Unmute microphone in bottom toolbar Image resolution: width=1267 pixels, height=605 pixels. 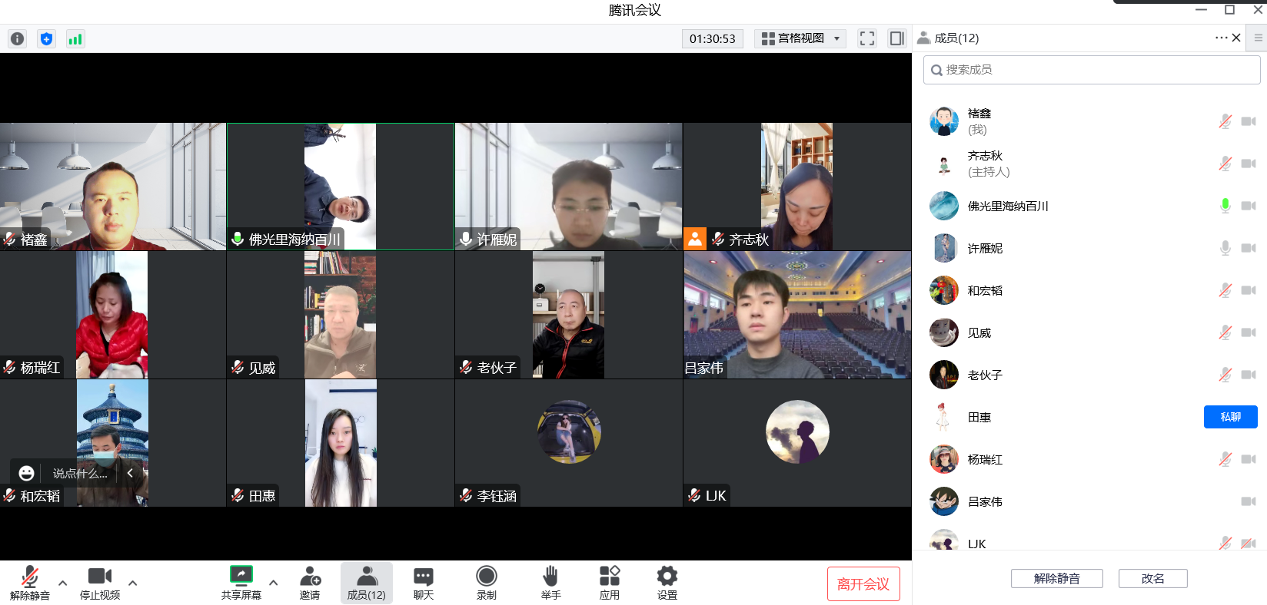30,583
